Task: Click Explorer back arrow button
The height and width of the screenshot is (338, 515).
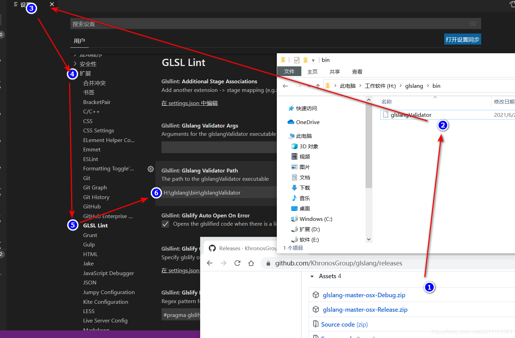Action: pos(285,86)
